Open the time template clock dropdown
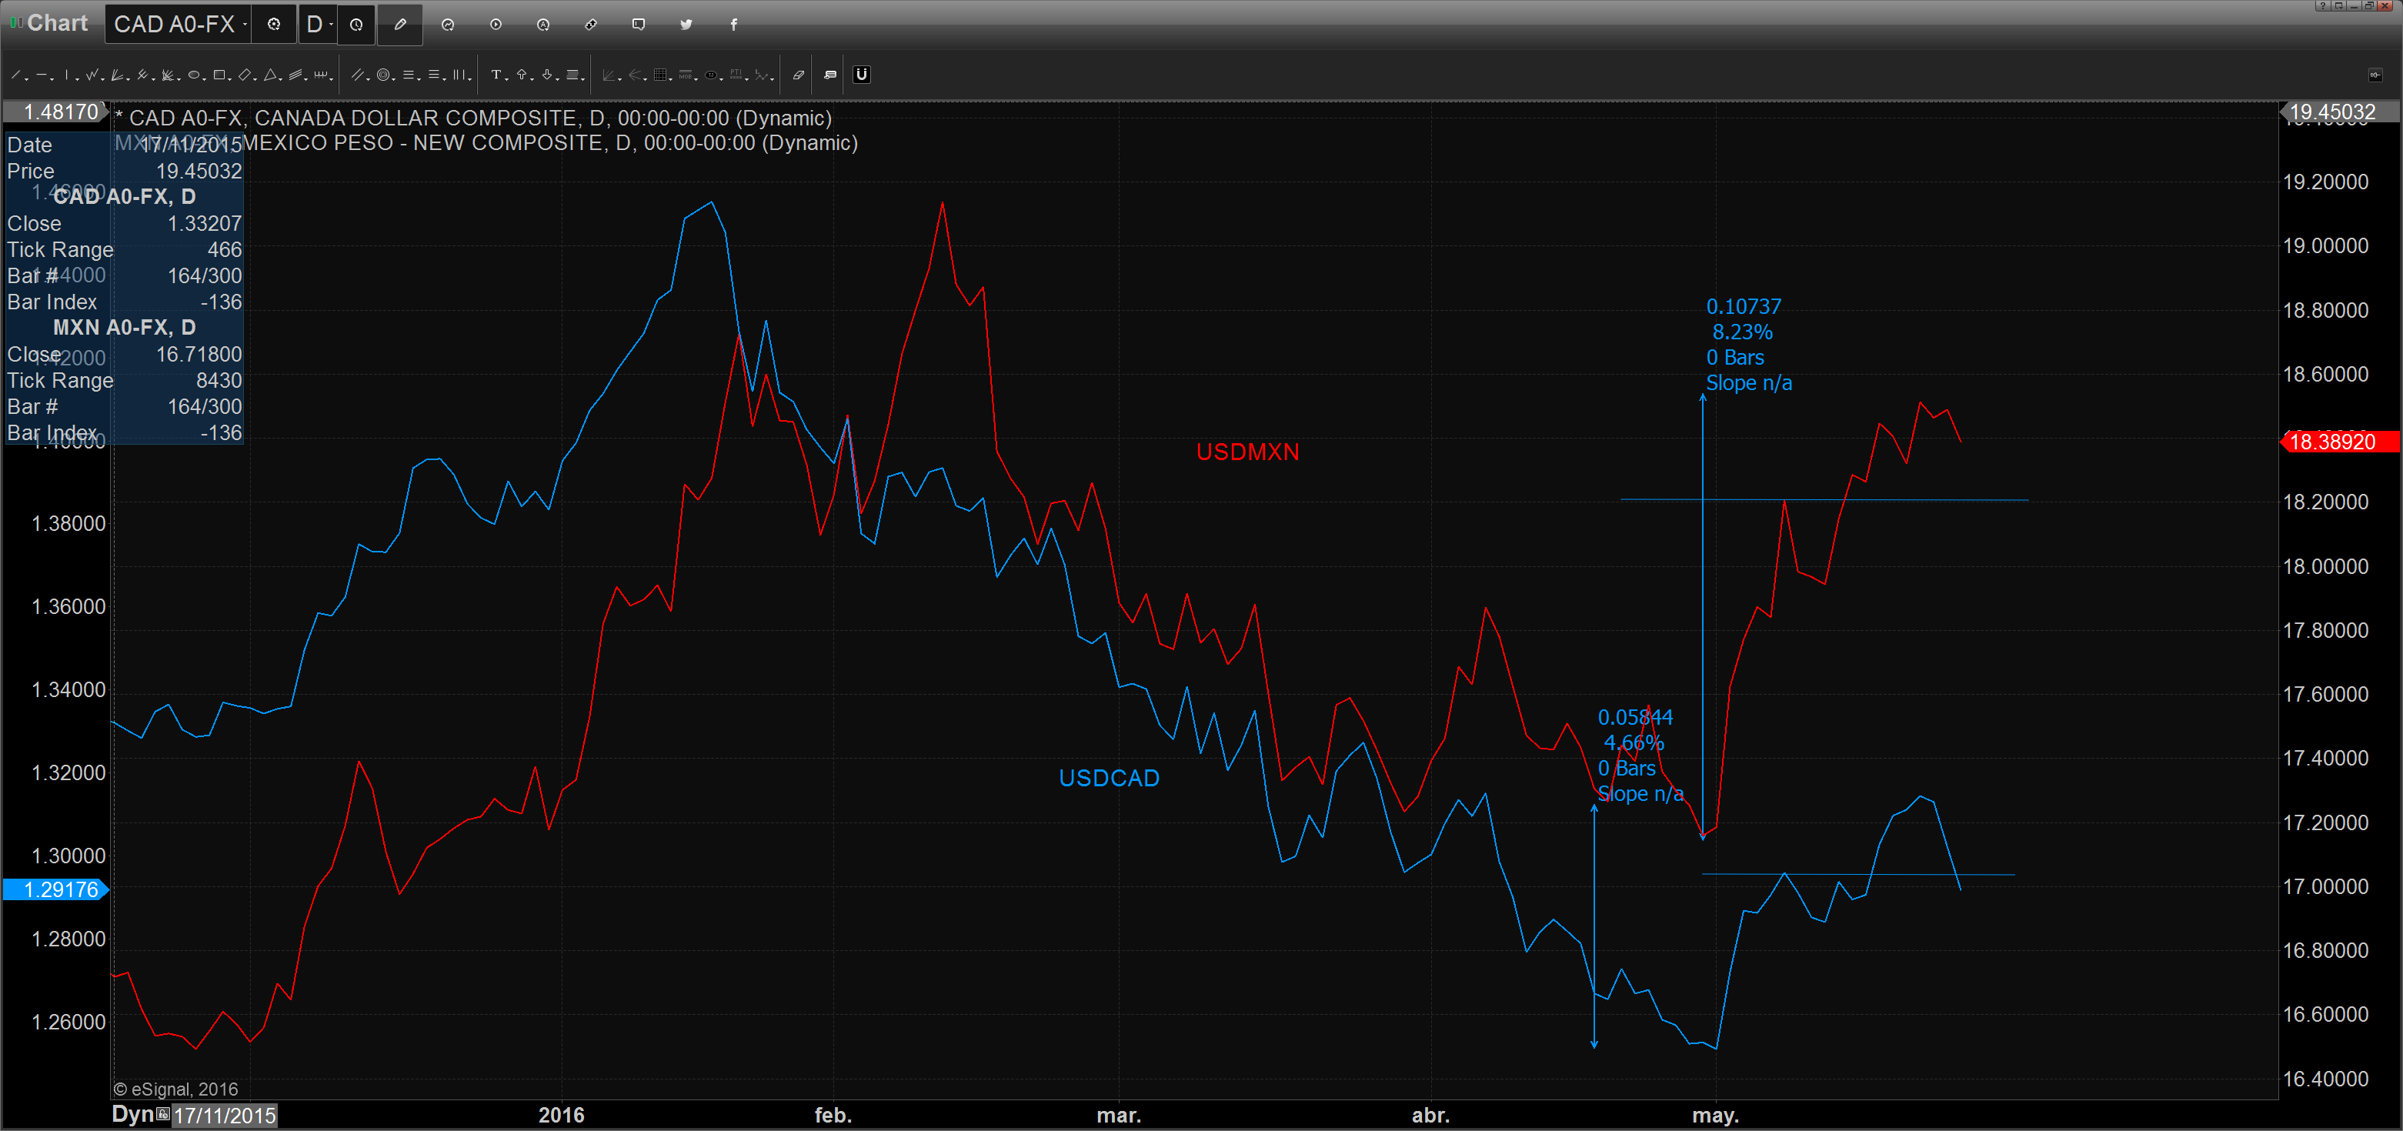The image size is (2403, 1131). pos(356,25)
